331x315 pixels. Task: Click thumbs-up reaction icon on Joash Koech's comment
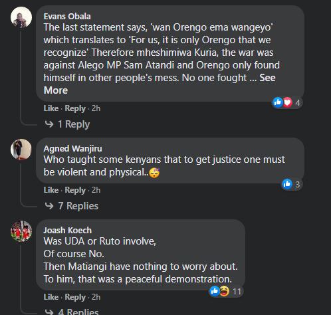215,291
